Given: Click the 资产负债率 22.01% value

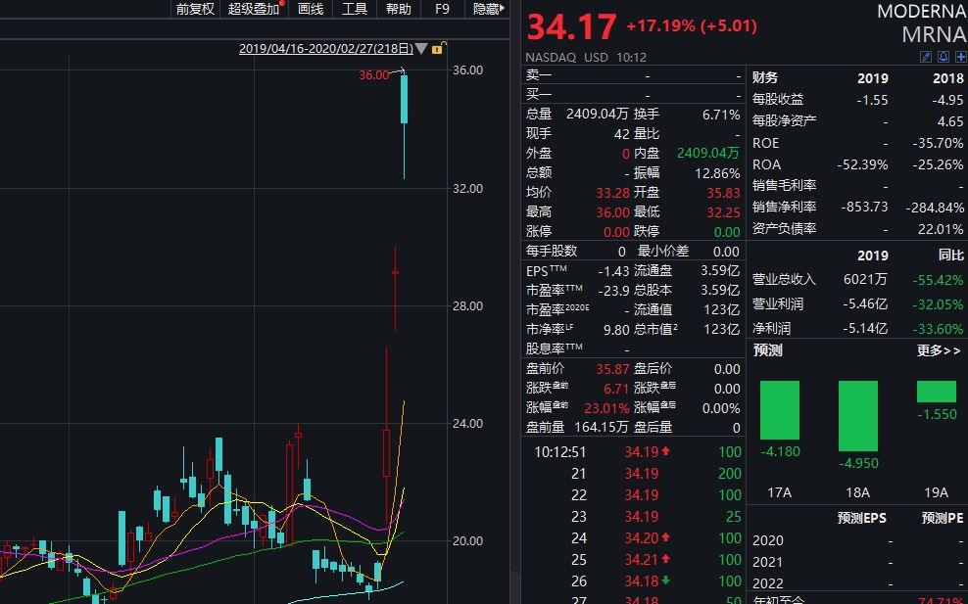Looking at the screenshot, I should pos(941,229).
